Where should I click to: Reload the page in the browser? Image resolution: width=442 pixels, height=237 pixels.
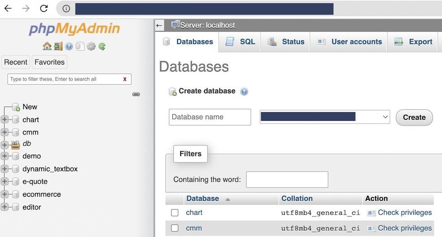pyautogui.click(x=43, y=9)
